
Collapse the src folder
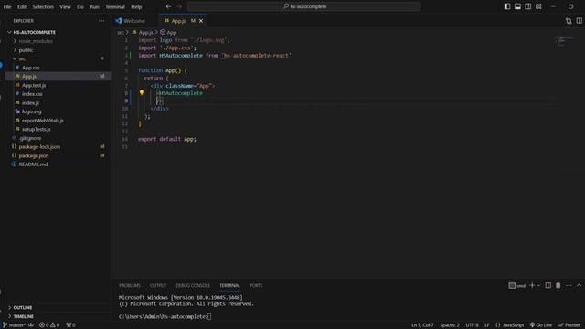(22, 58)
